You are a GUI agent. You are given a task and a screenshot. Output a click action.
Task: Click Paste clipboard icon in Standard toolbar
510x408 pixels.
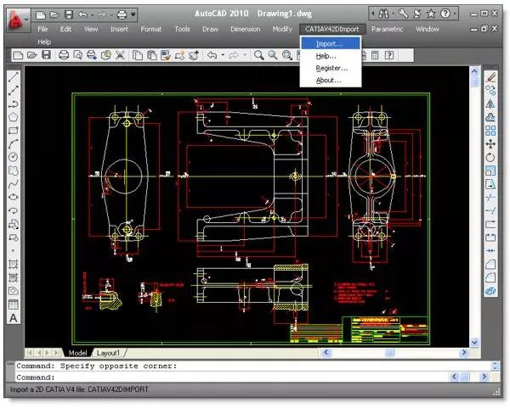coord(152,55)
